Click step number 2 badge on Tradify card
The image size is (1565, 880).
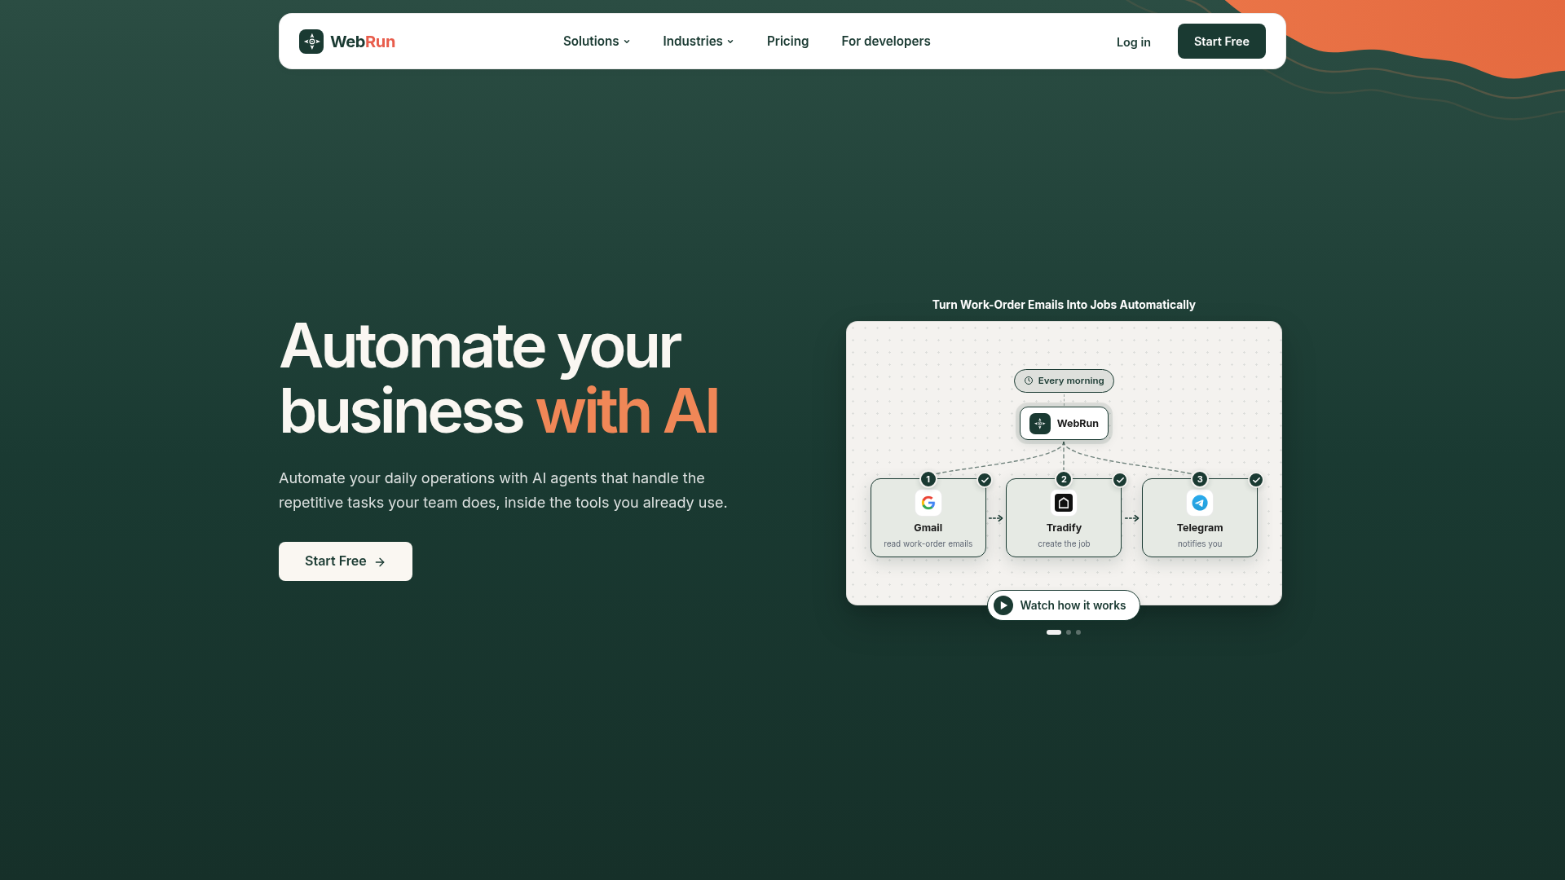point(1064,479)
